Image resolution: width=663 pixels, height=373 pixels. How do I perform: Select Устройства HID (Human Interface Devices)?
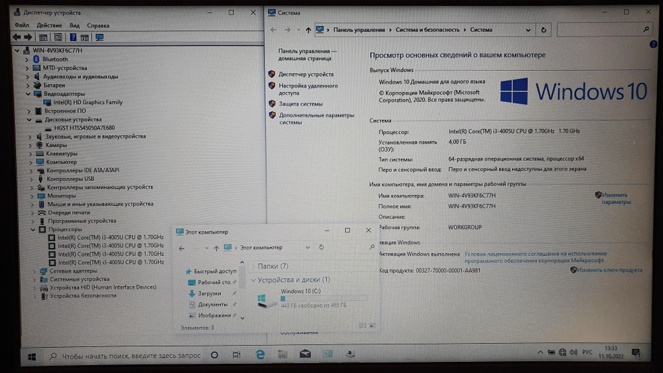point(103,288)
